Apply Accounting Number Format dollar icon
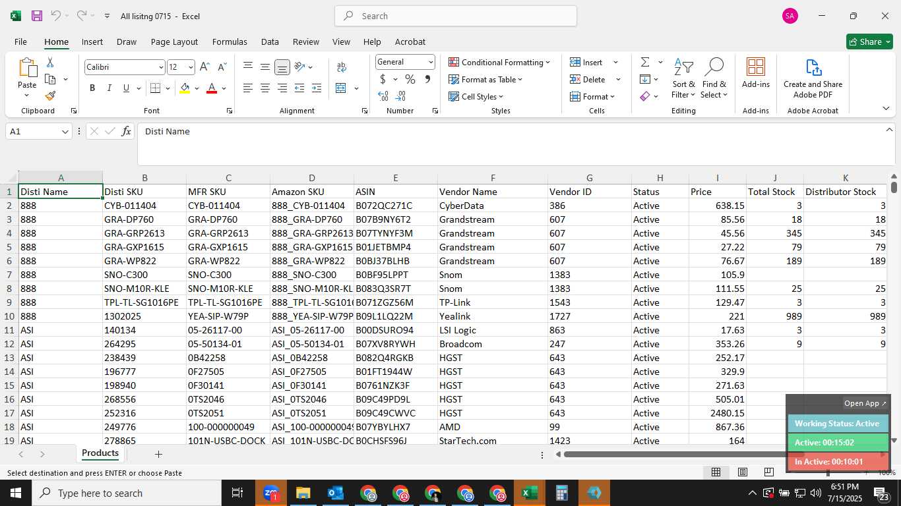The image size is (901, 506). (383, 79)
